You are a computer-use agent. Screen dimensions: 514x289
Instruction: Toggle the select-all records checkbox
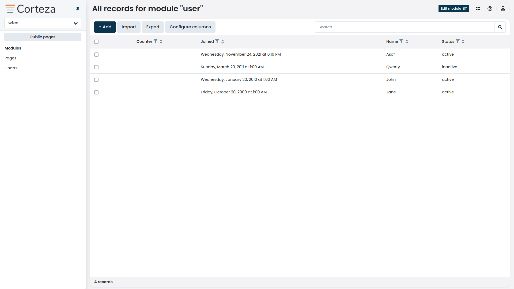[x=96, y=42]
